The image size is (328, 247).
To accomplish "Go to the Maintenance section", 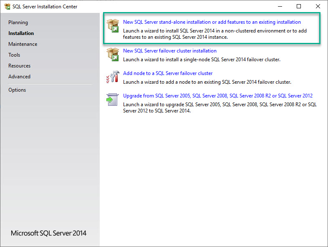I will coord(23,44).
